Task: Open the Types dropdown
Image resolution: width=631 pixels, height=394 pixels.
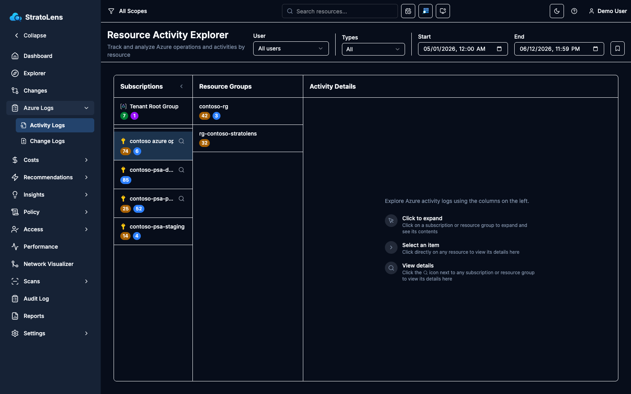Action: point(373,49)
